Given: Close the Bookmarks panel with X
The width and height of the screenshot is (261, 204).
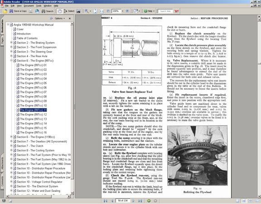Looking at the screenshot, I should point(70,18).
